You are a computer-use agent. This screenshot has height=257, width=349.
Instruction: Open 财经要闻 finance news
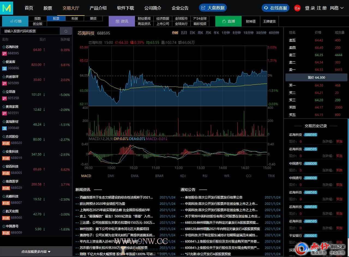pos(144,19)
